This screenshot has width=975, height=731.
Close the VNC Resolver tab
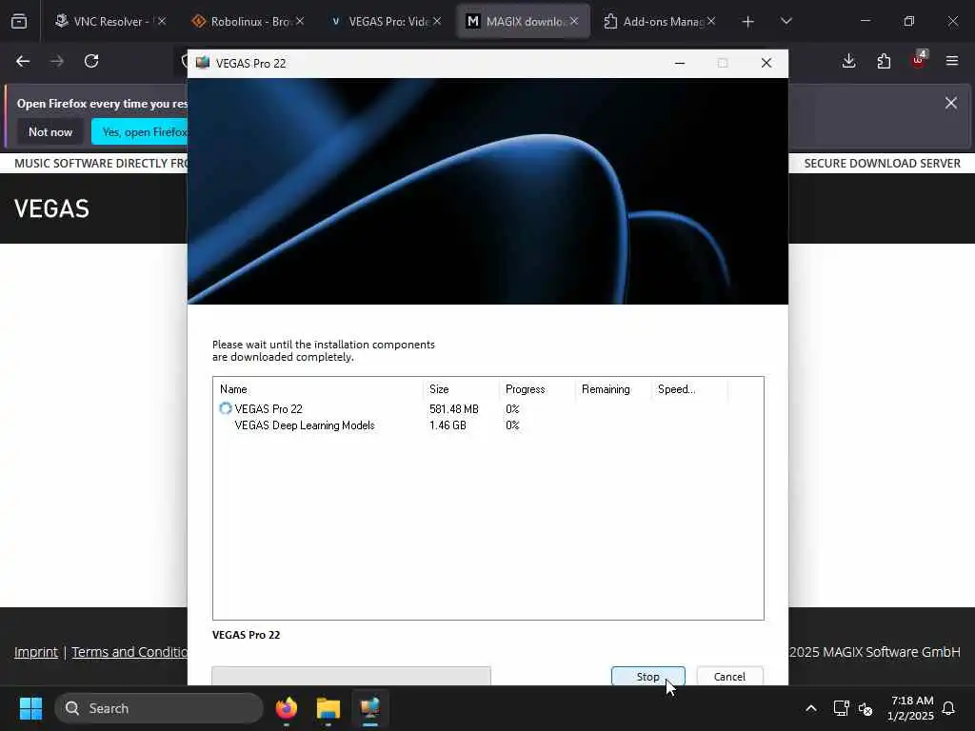pyautogui.click(x=162, y=21)
